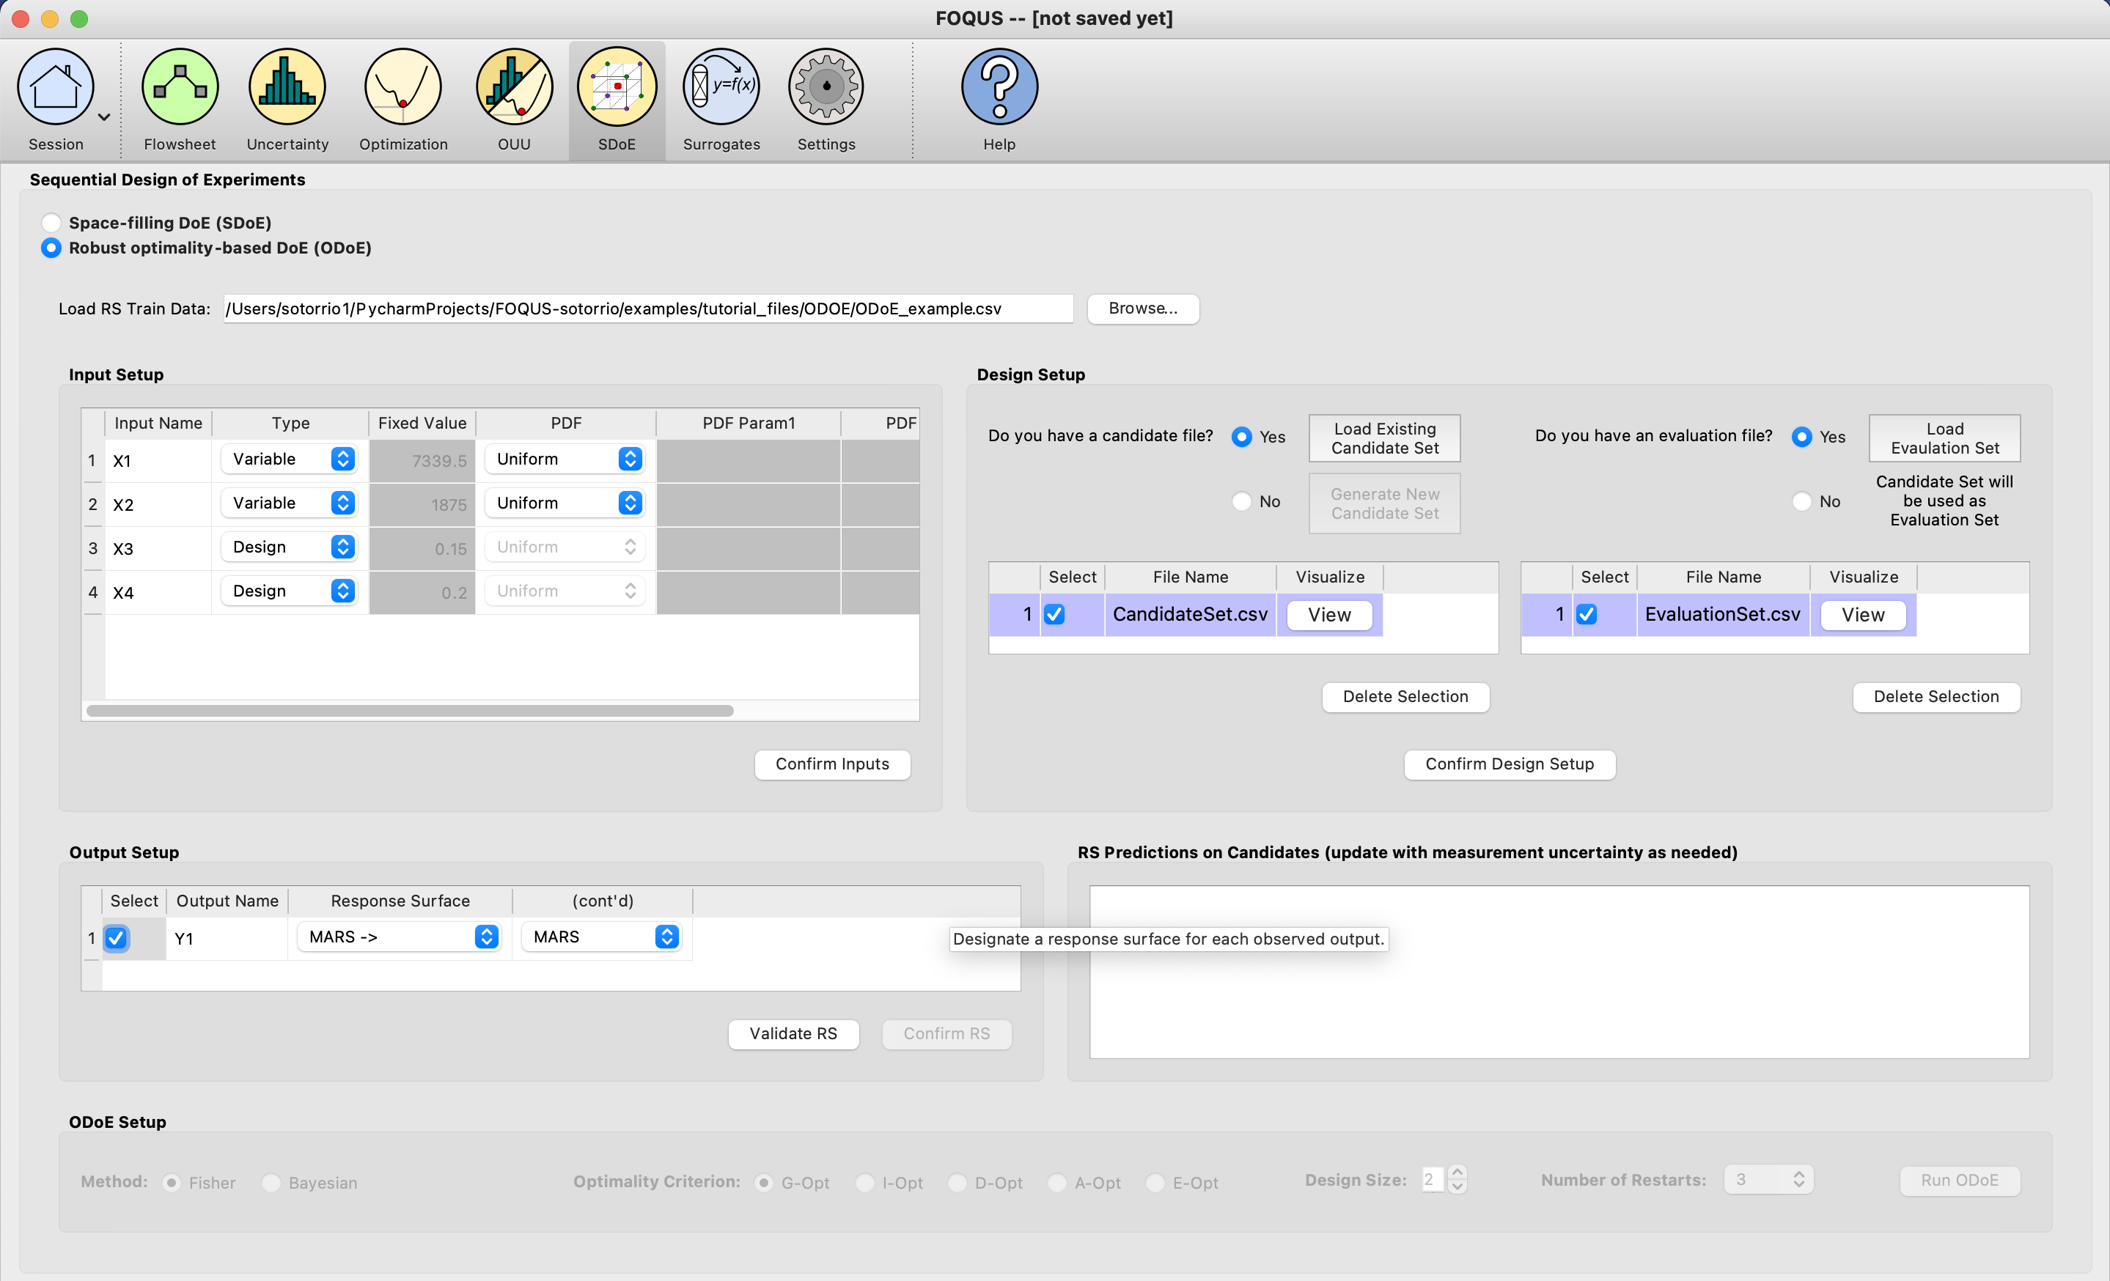Click the PDF Param1 column header
Image resolution: width=2110 pixels, height=1281 pixels.
tap(749, 423)
